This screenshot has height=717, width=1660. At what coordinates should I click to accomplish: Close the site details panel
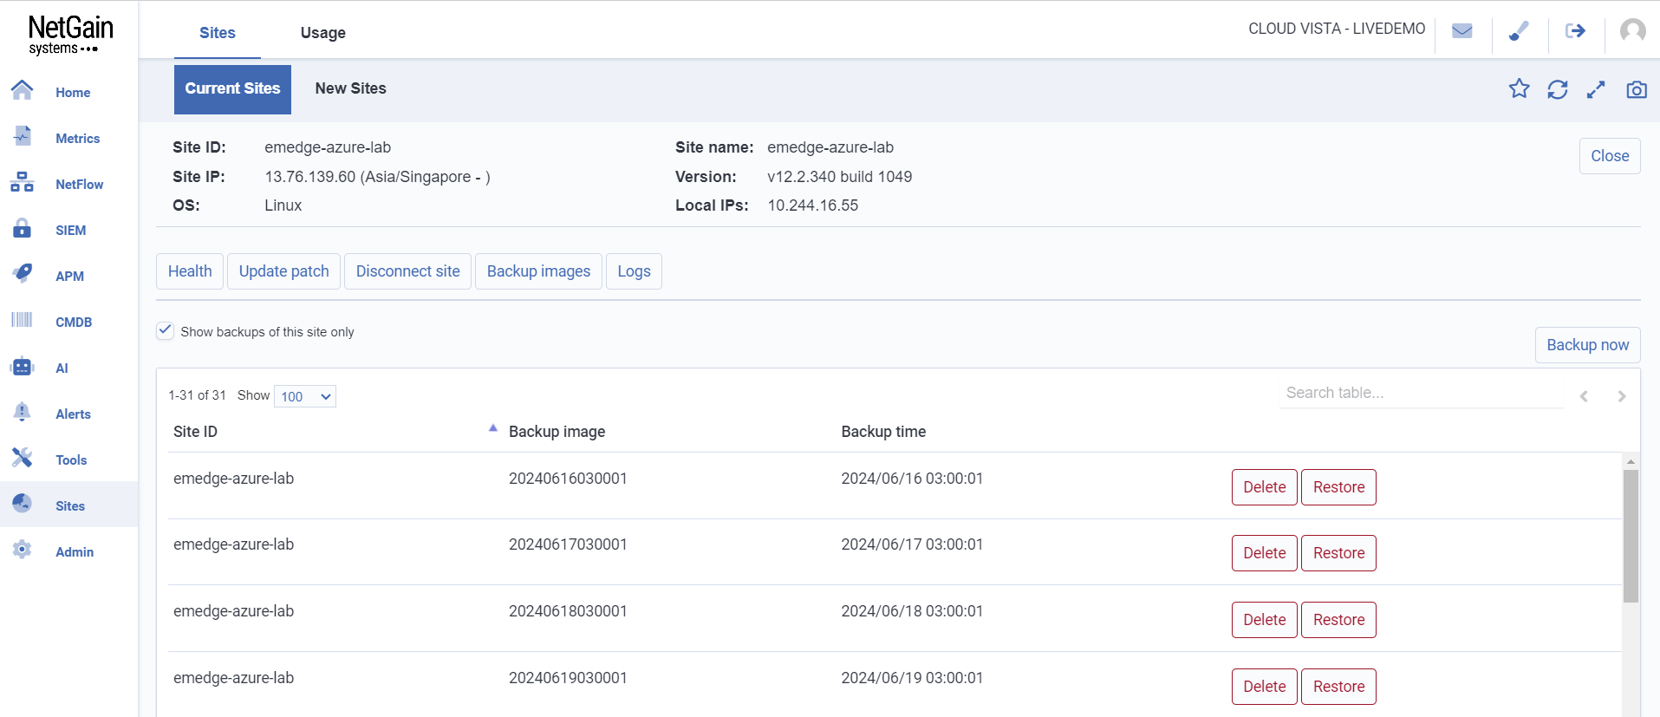[x=1610, y=156]
